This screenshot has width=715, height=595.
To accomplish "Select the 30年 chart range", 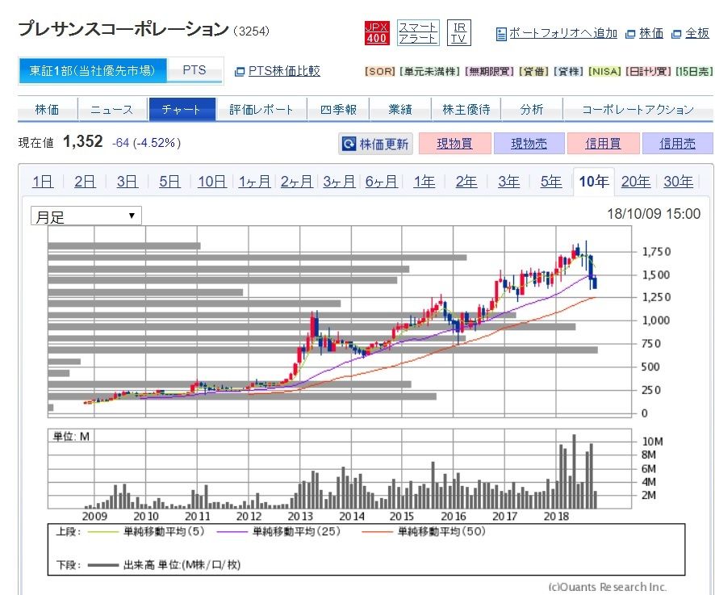I will pyautogui.click(x=678, y=182).
